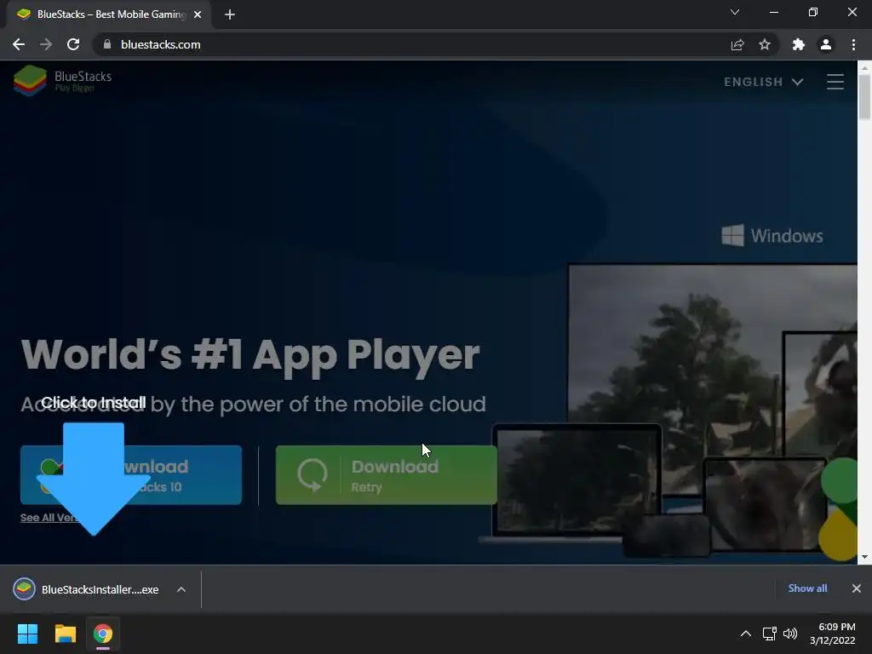The height and width of the screenshot is (654, 872).
Task: Minimize the Chrome window
Action: click(x=773, y=12)
